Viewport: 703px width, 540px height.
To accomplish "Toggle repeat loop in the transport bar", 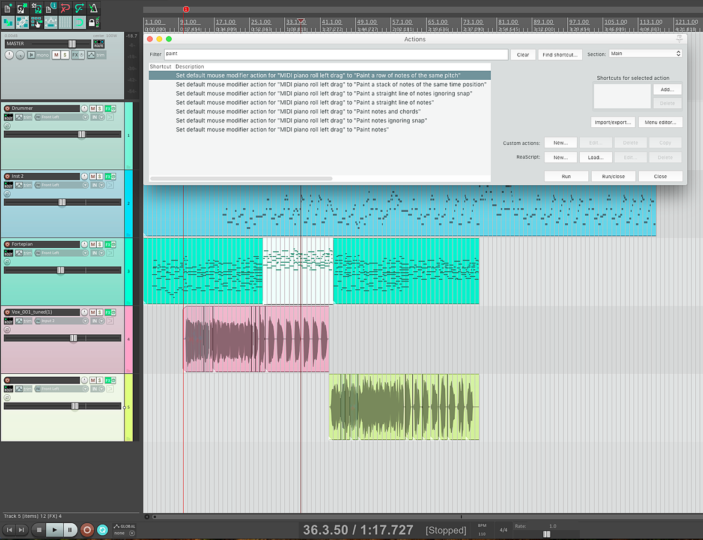I will coord(103,530).
